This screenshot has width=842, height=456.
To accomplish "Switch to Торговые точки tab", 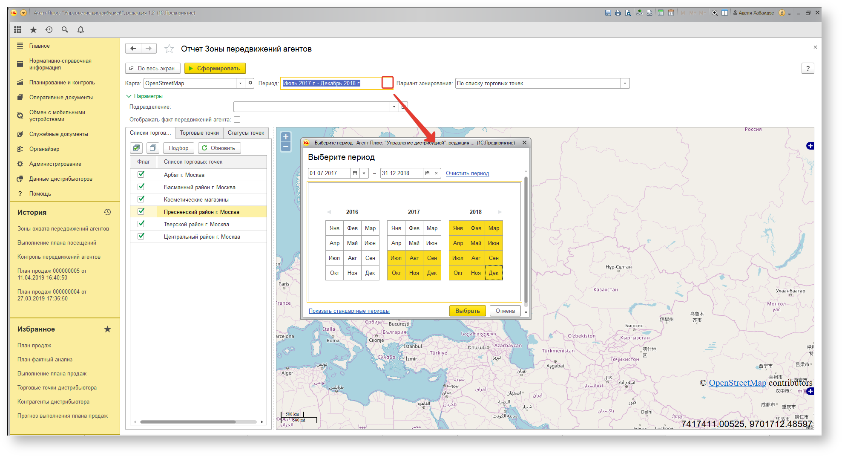I will click(x=199, y=133).
